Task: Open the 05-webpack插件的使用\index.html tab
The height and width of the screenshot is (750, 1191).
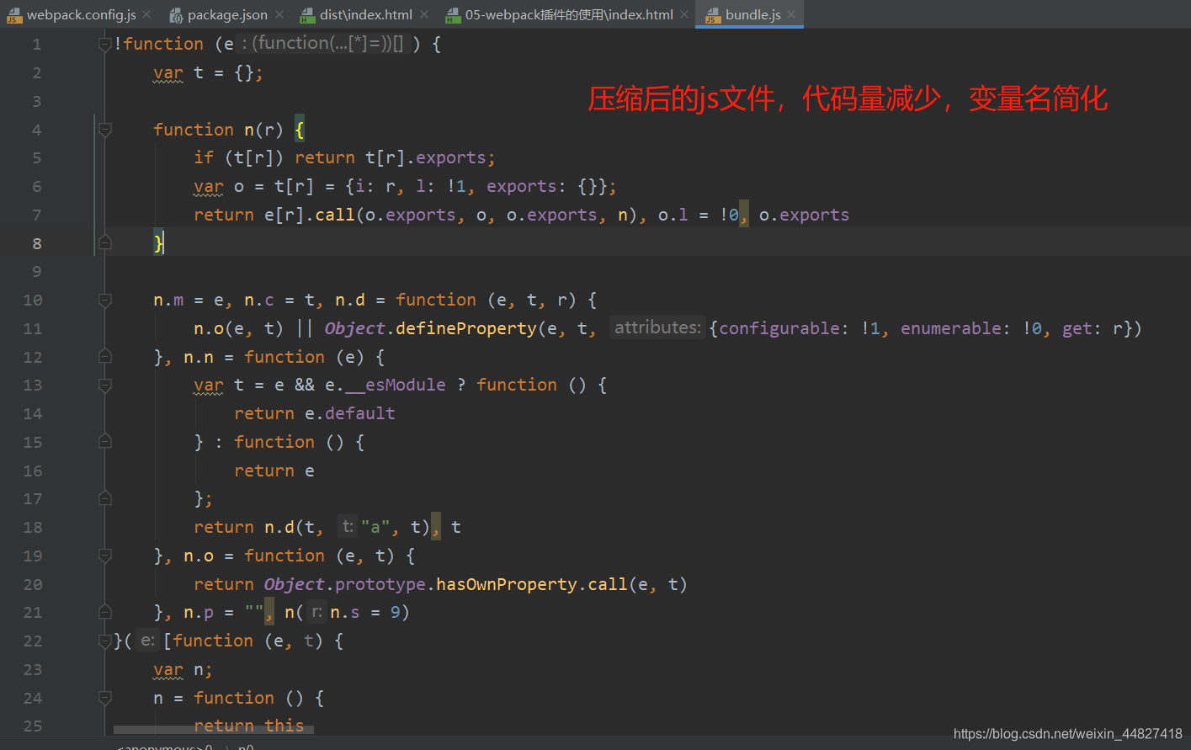Action: (x=569, y=14)
